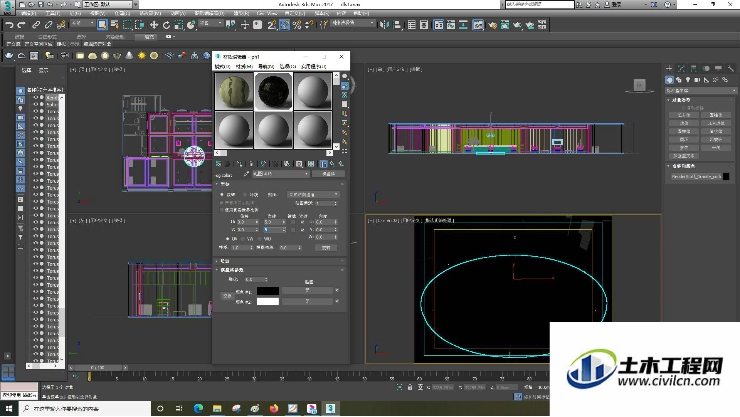The height and width of the screenshot is (417, 740).
Task: Toggle the Color #1 map enable checkbox
Action: point(337,290)
